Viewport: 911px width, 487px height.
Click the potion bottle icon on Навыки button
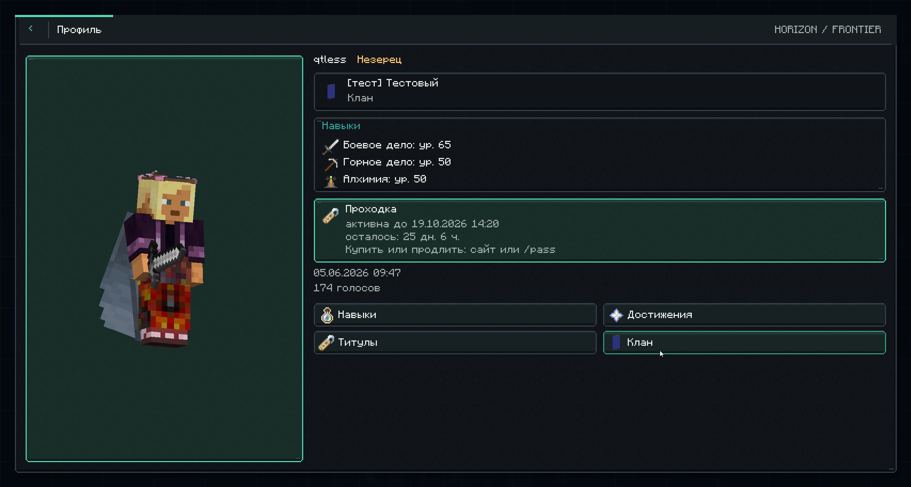pos(327,315)
